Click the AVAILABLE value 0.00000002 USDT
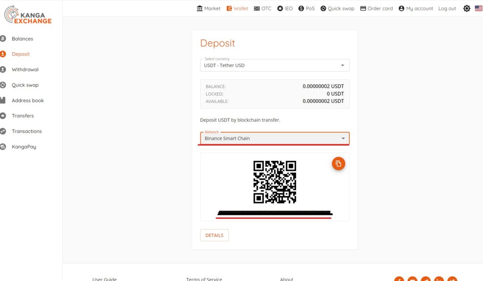483x281 pixels. (x=323, y=101)
